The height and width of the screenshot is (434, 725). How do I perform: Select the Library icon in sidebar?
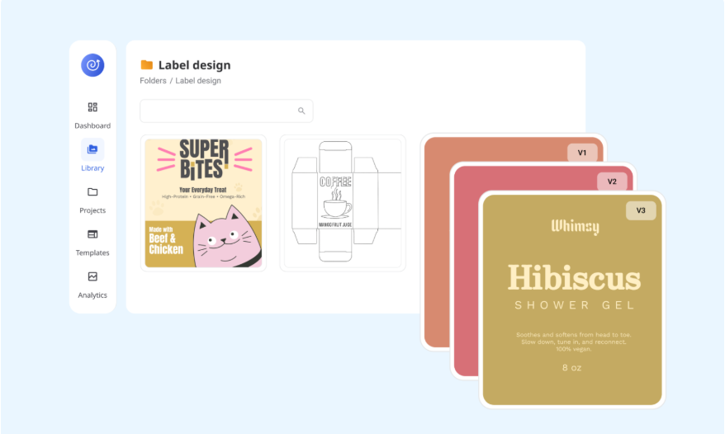92,149
